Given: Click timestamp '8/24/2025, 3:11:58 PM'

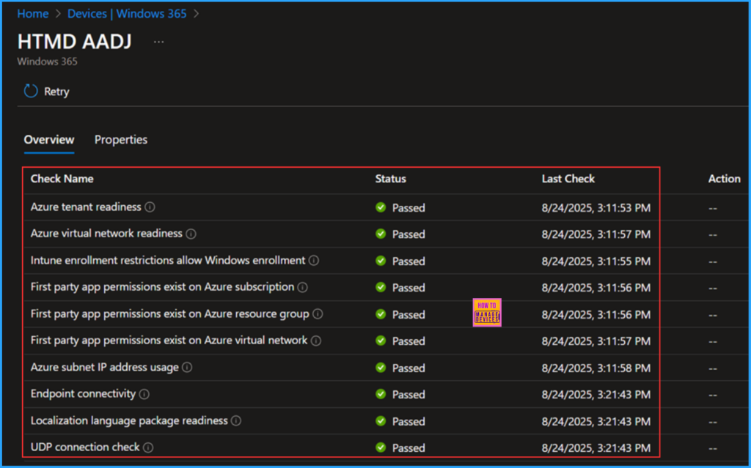Looking at the screenshot, I should [x=596, y=368].
